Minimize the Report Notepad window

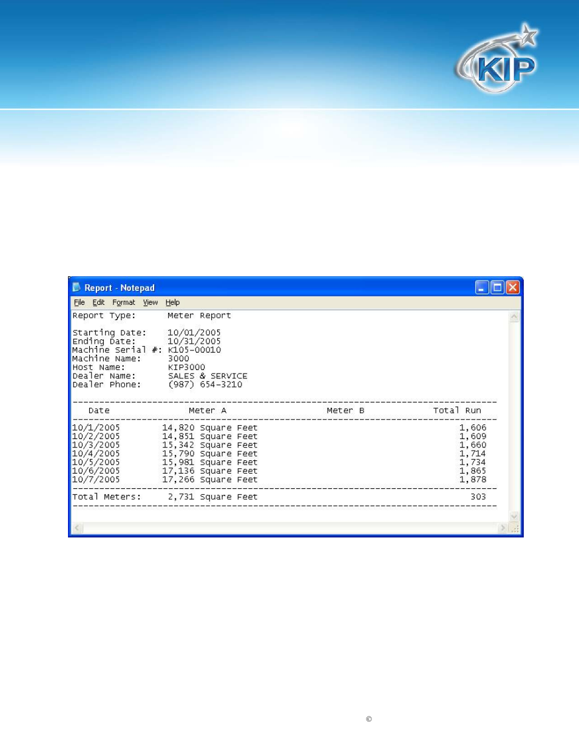pos(482,287)
